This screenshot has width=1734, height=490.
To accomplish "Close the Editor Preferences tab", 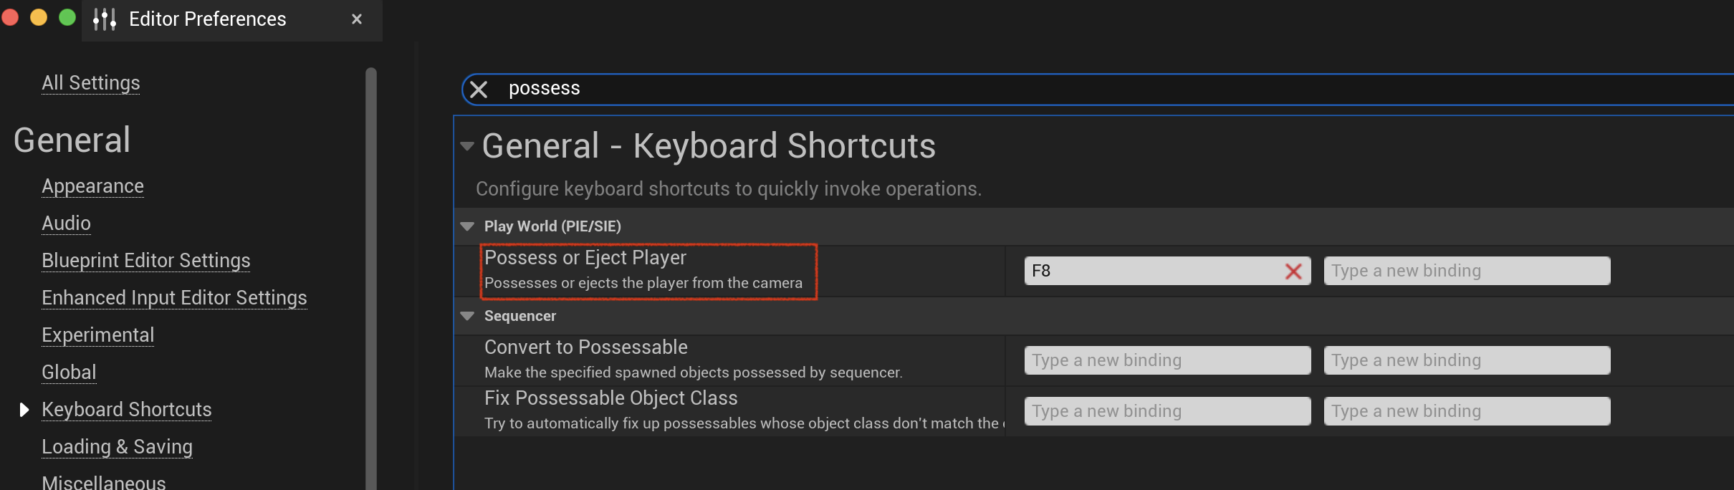I will coord(357,19).
